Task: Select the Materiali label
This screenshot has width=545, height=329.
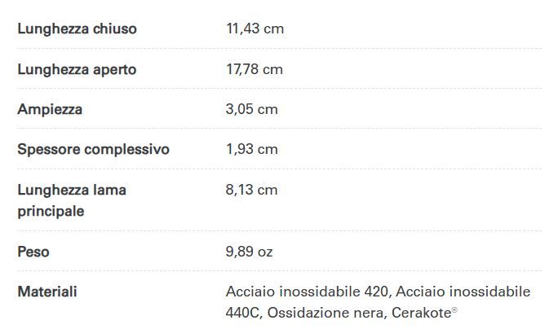Action: pyautogui.click(x=47, y=292)
